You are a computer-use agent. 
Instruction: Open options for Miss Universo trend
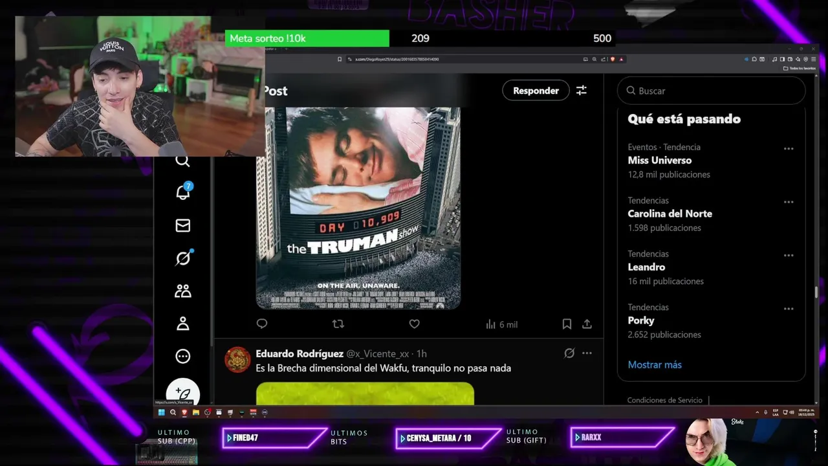point(789,149)
